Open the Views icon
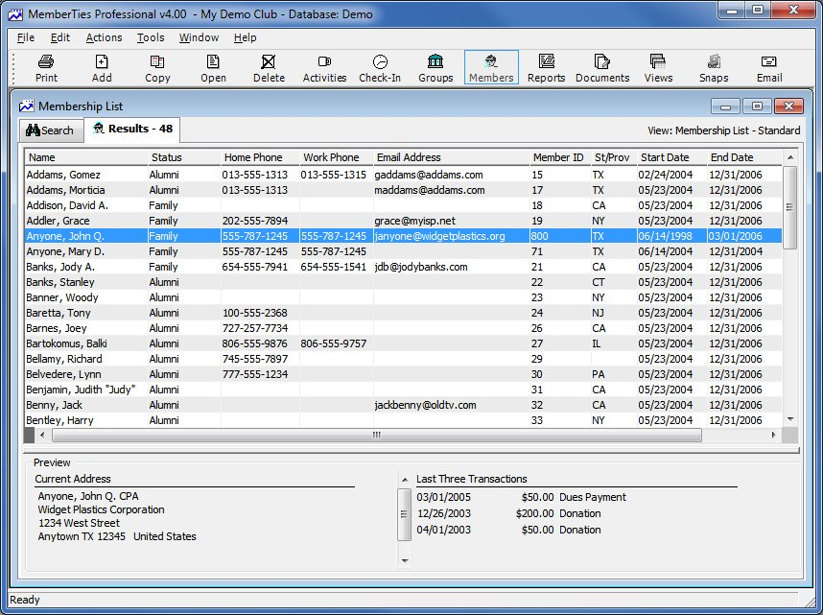 pos(658,66)
